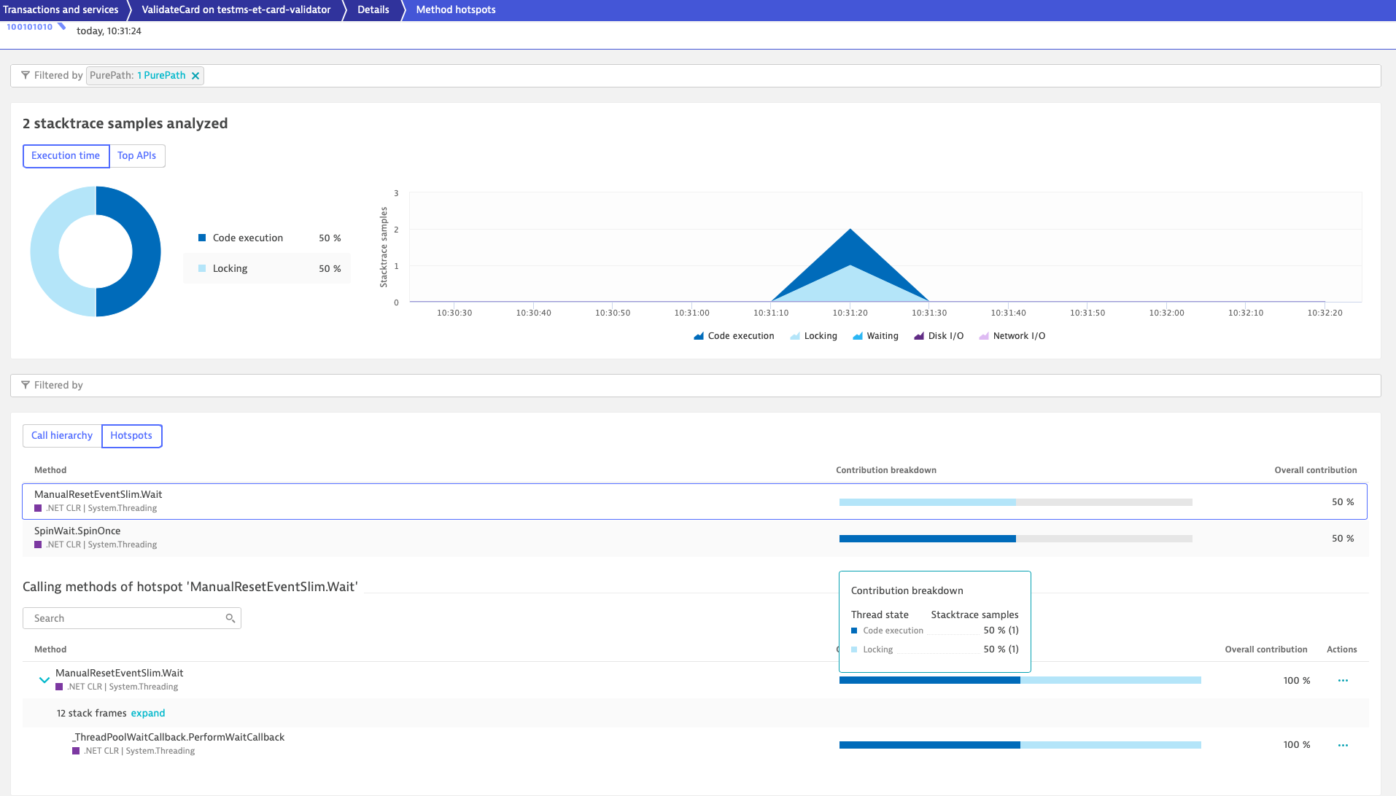Open the Call hierarchy tab
This screenshot has width=1396, height=796.
[62, 436]
